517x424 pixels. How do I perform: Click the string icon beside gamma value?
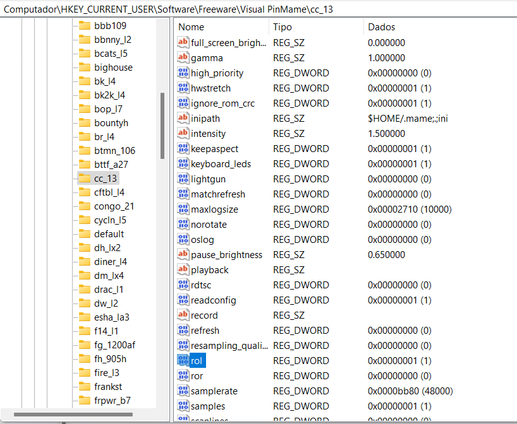(183, 57)
